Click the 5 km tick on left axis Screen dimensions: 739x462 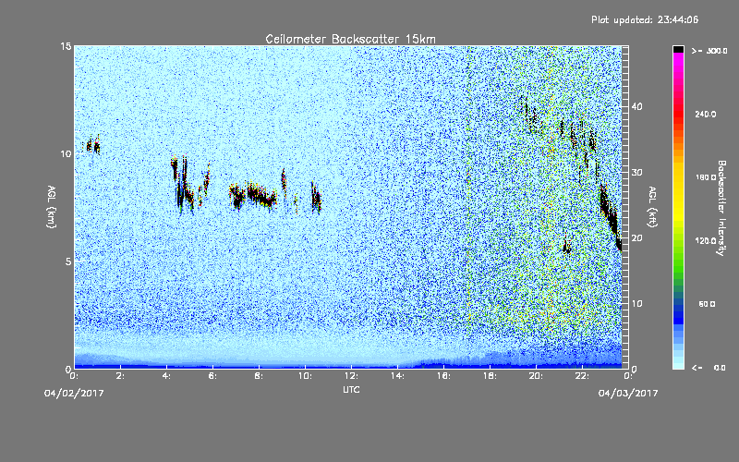pos(68,261)
